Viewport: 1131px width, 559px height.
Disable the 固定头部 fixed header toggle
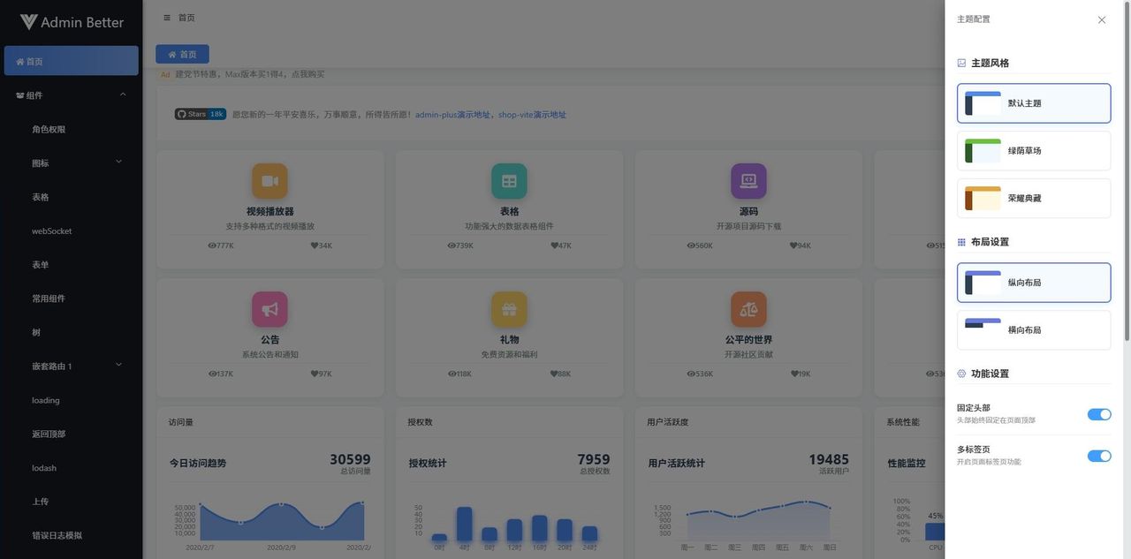[1098, 412]
